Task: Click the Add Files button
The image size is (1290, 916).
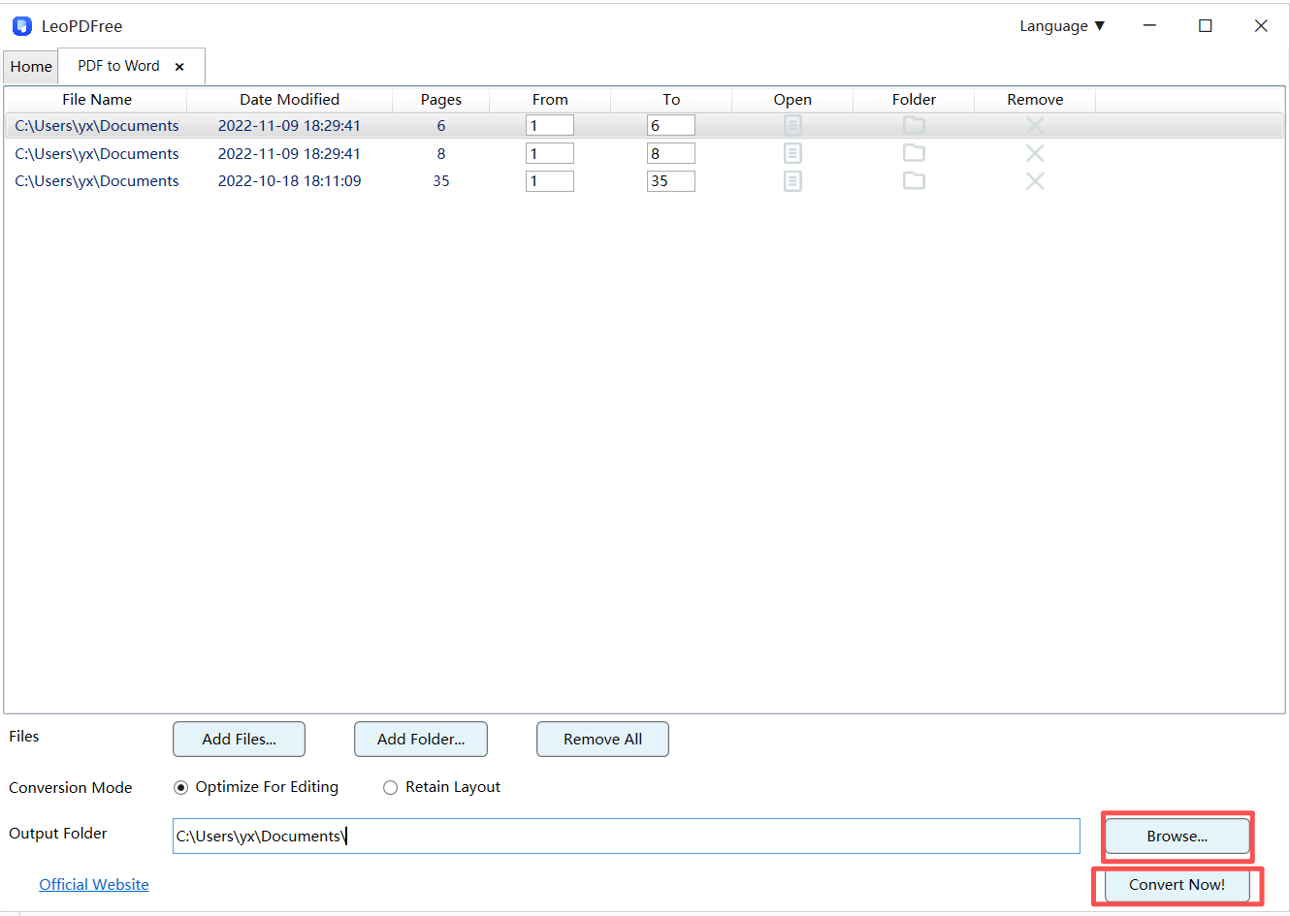Action: pos(239,739)
